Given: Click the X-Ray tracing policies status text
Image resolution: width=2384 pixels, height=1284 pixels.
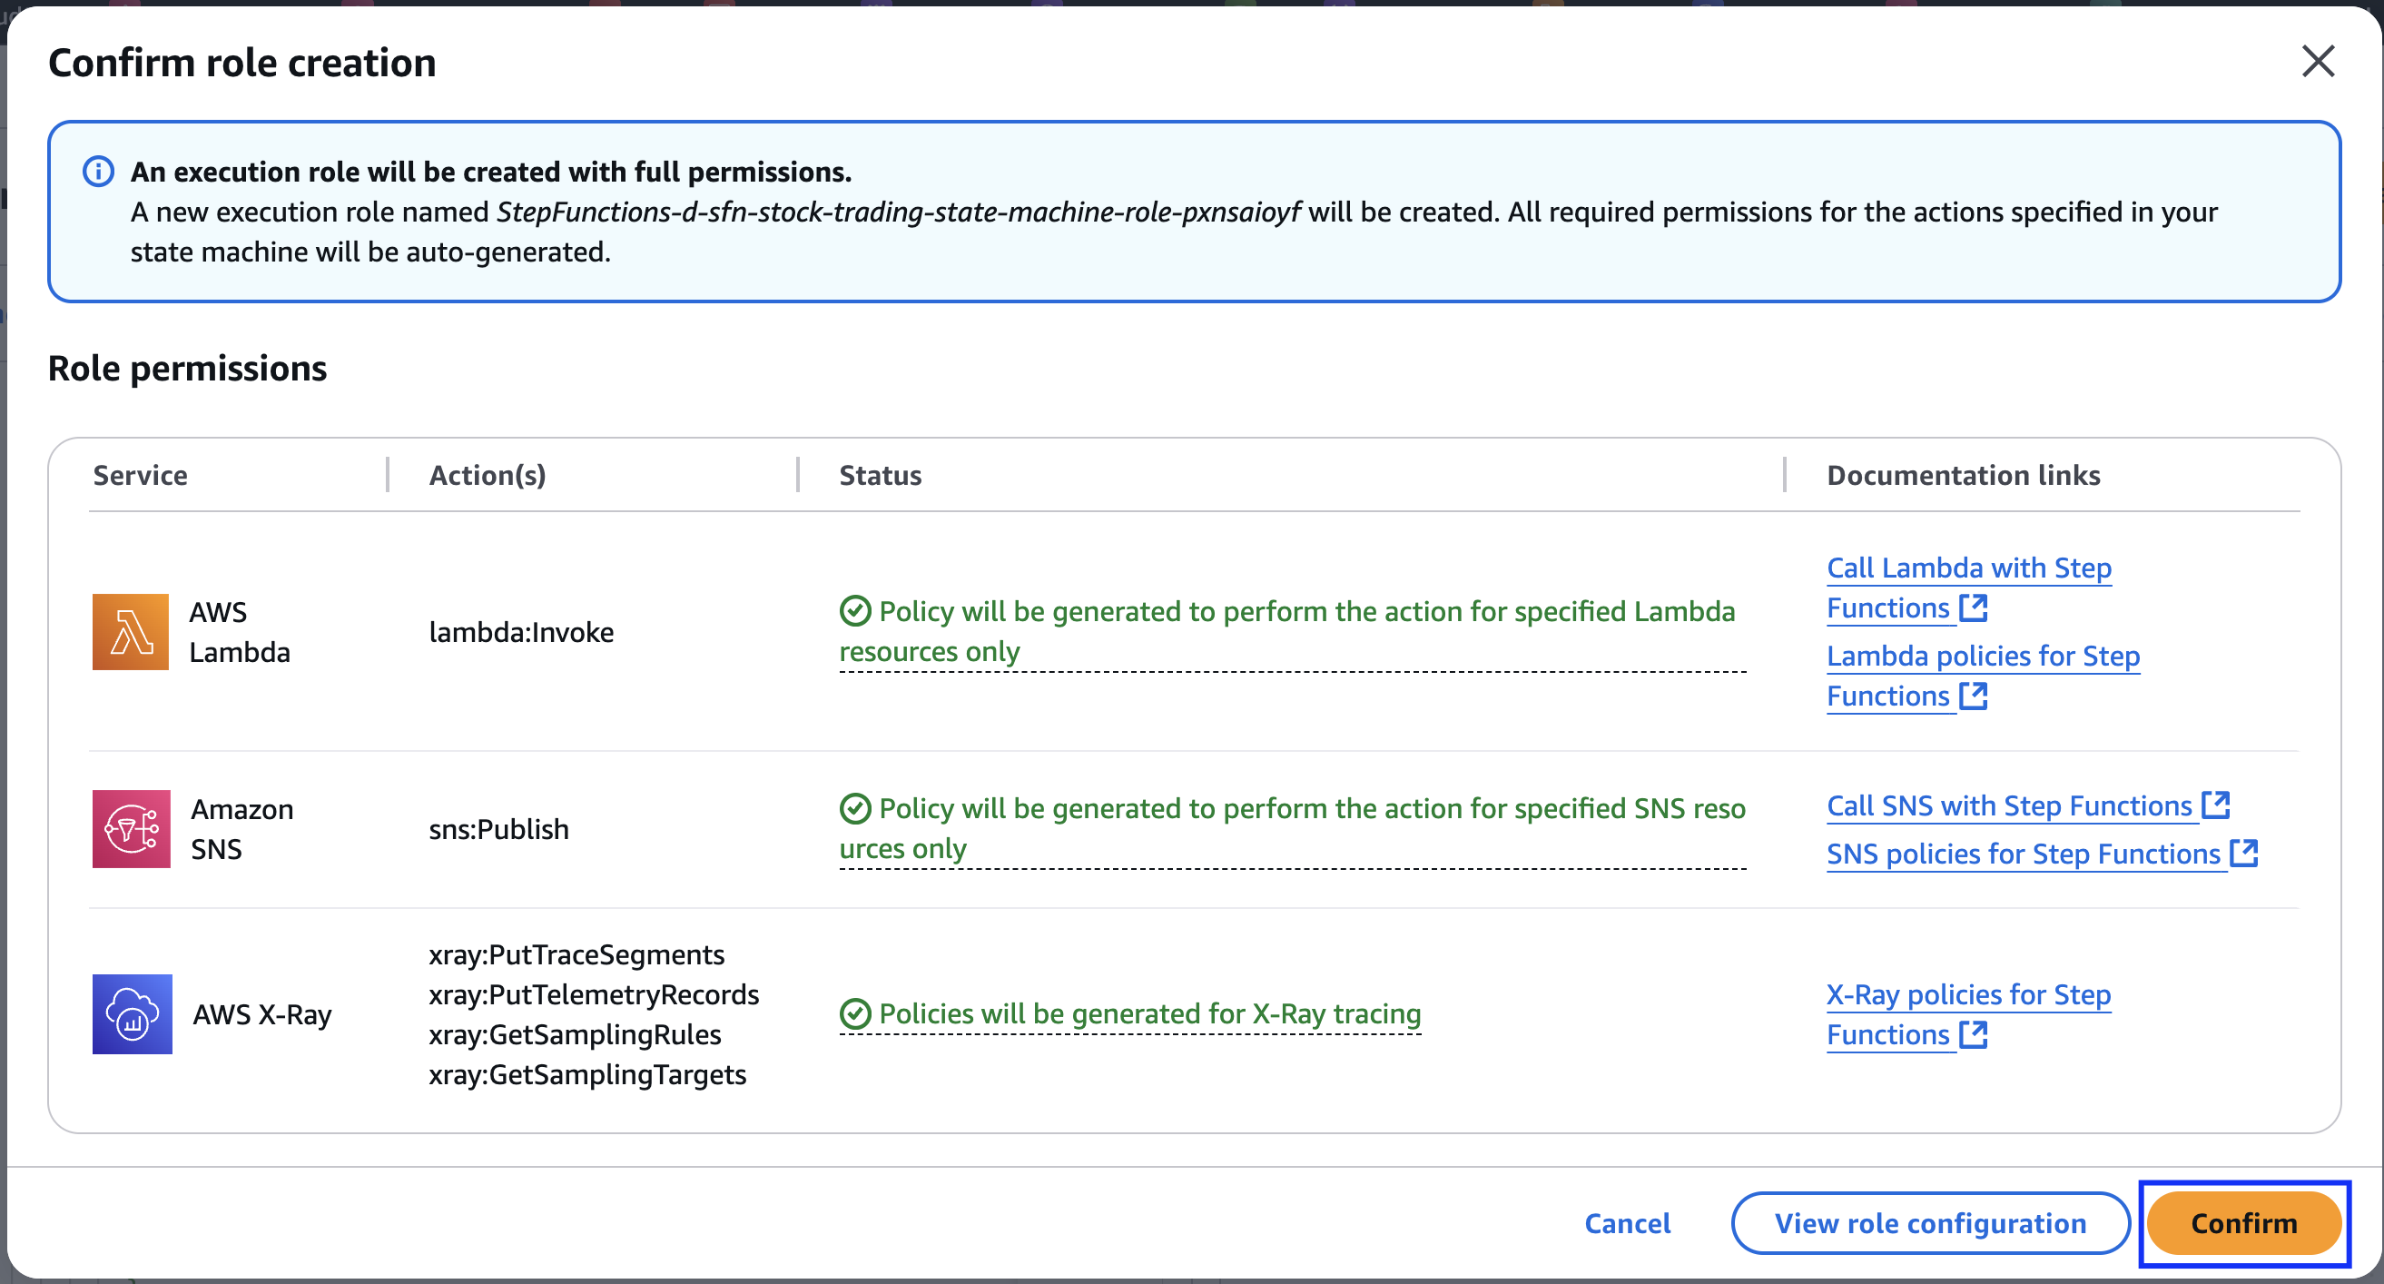Looking at the screenshot, I should [1148, 1013].
